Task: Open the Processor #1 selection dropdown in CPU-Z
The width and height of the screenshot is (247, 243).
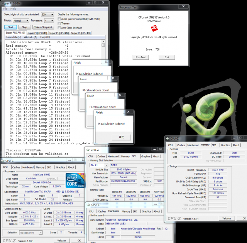Action: pyautogui.click(x=31, y=233)
